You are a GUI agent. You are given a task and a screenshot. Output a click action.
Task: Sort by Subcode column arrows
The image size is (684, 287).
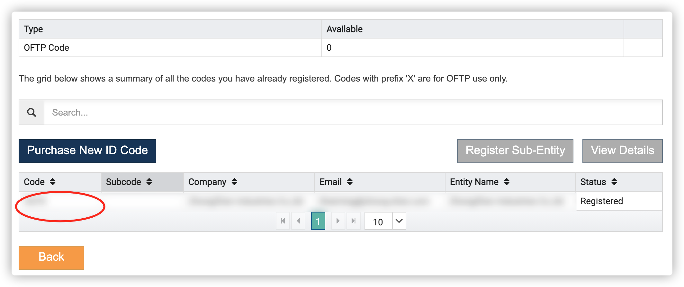149,182
